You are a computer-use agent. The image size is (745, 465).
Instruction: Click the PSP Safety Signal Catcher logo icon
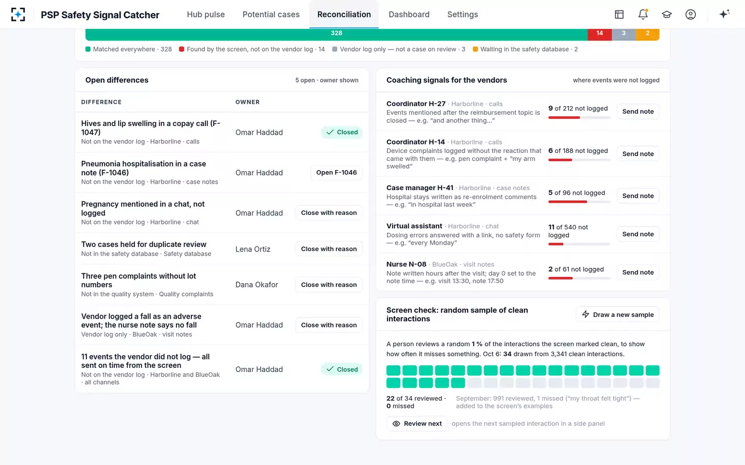coord(18,14)
